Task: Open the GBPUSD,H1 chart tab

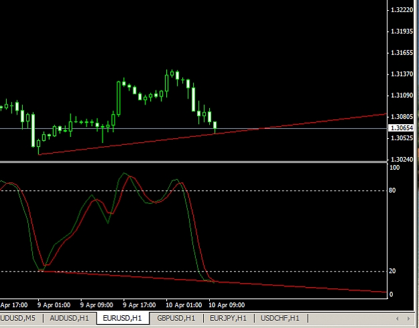Action: tap(176, 318)
